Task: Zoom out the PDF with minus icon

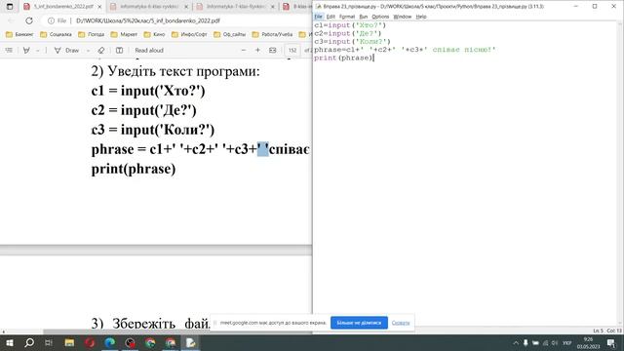Action: click(244, 50)
